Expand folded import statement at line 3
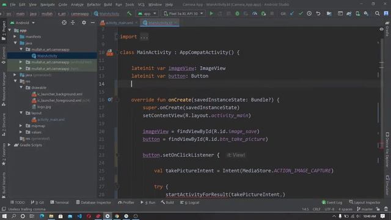 click(144, 37)
